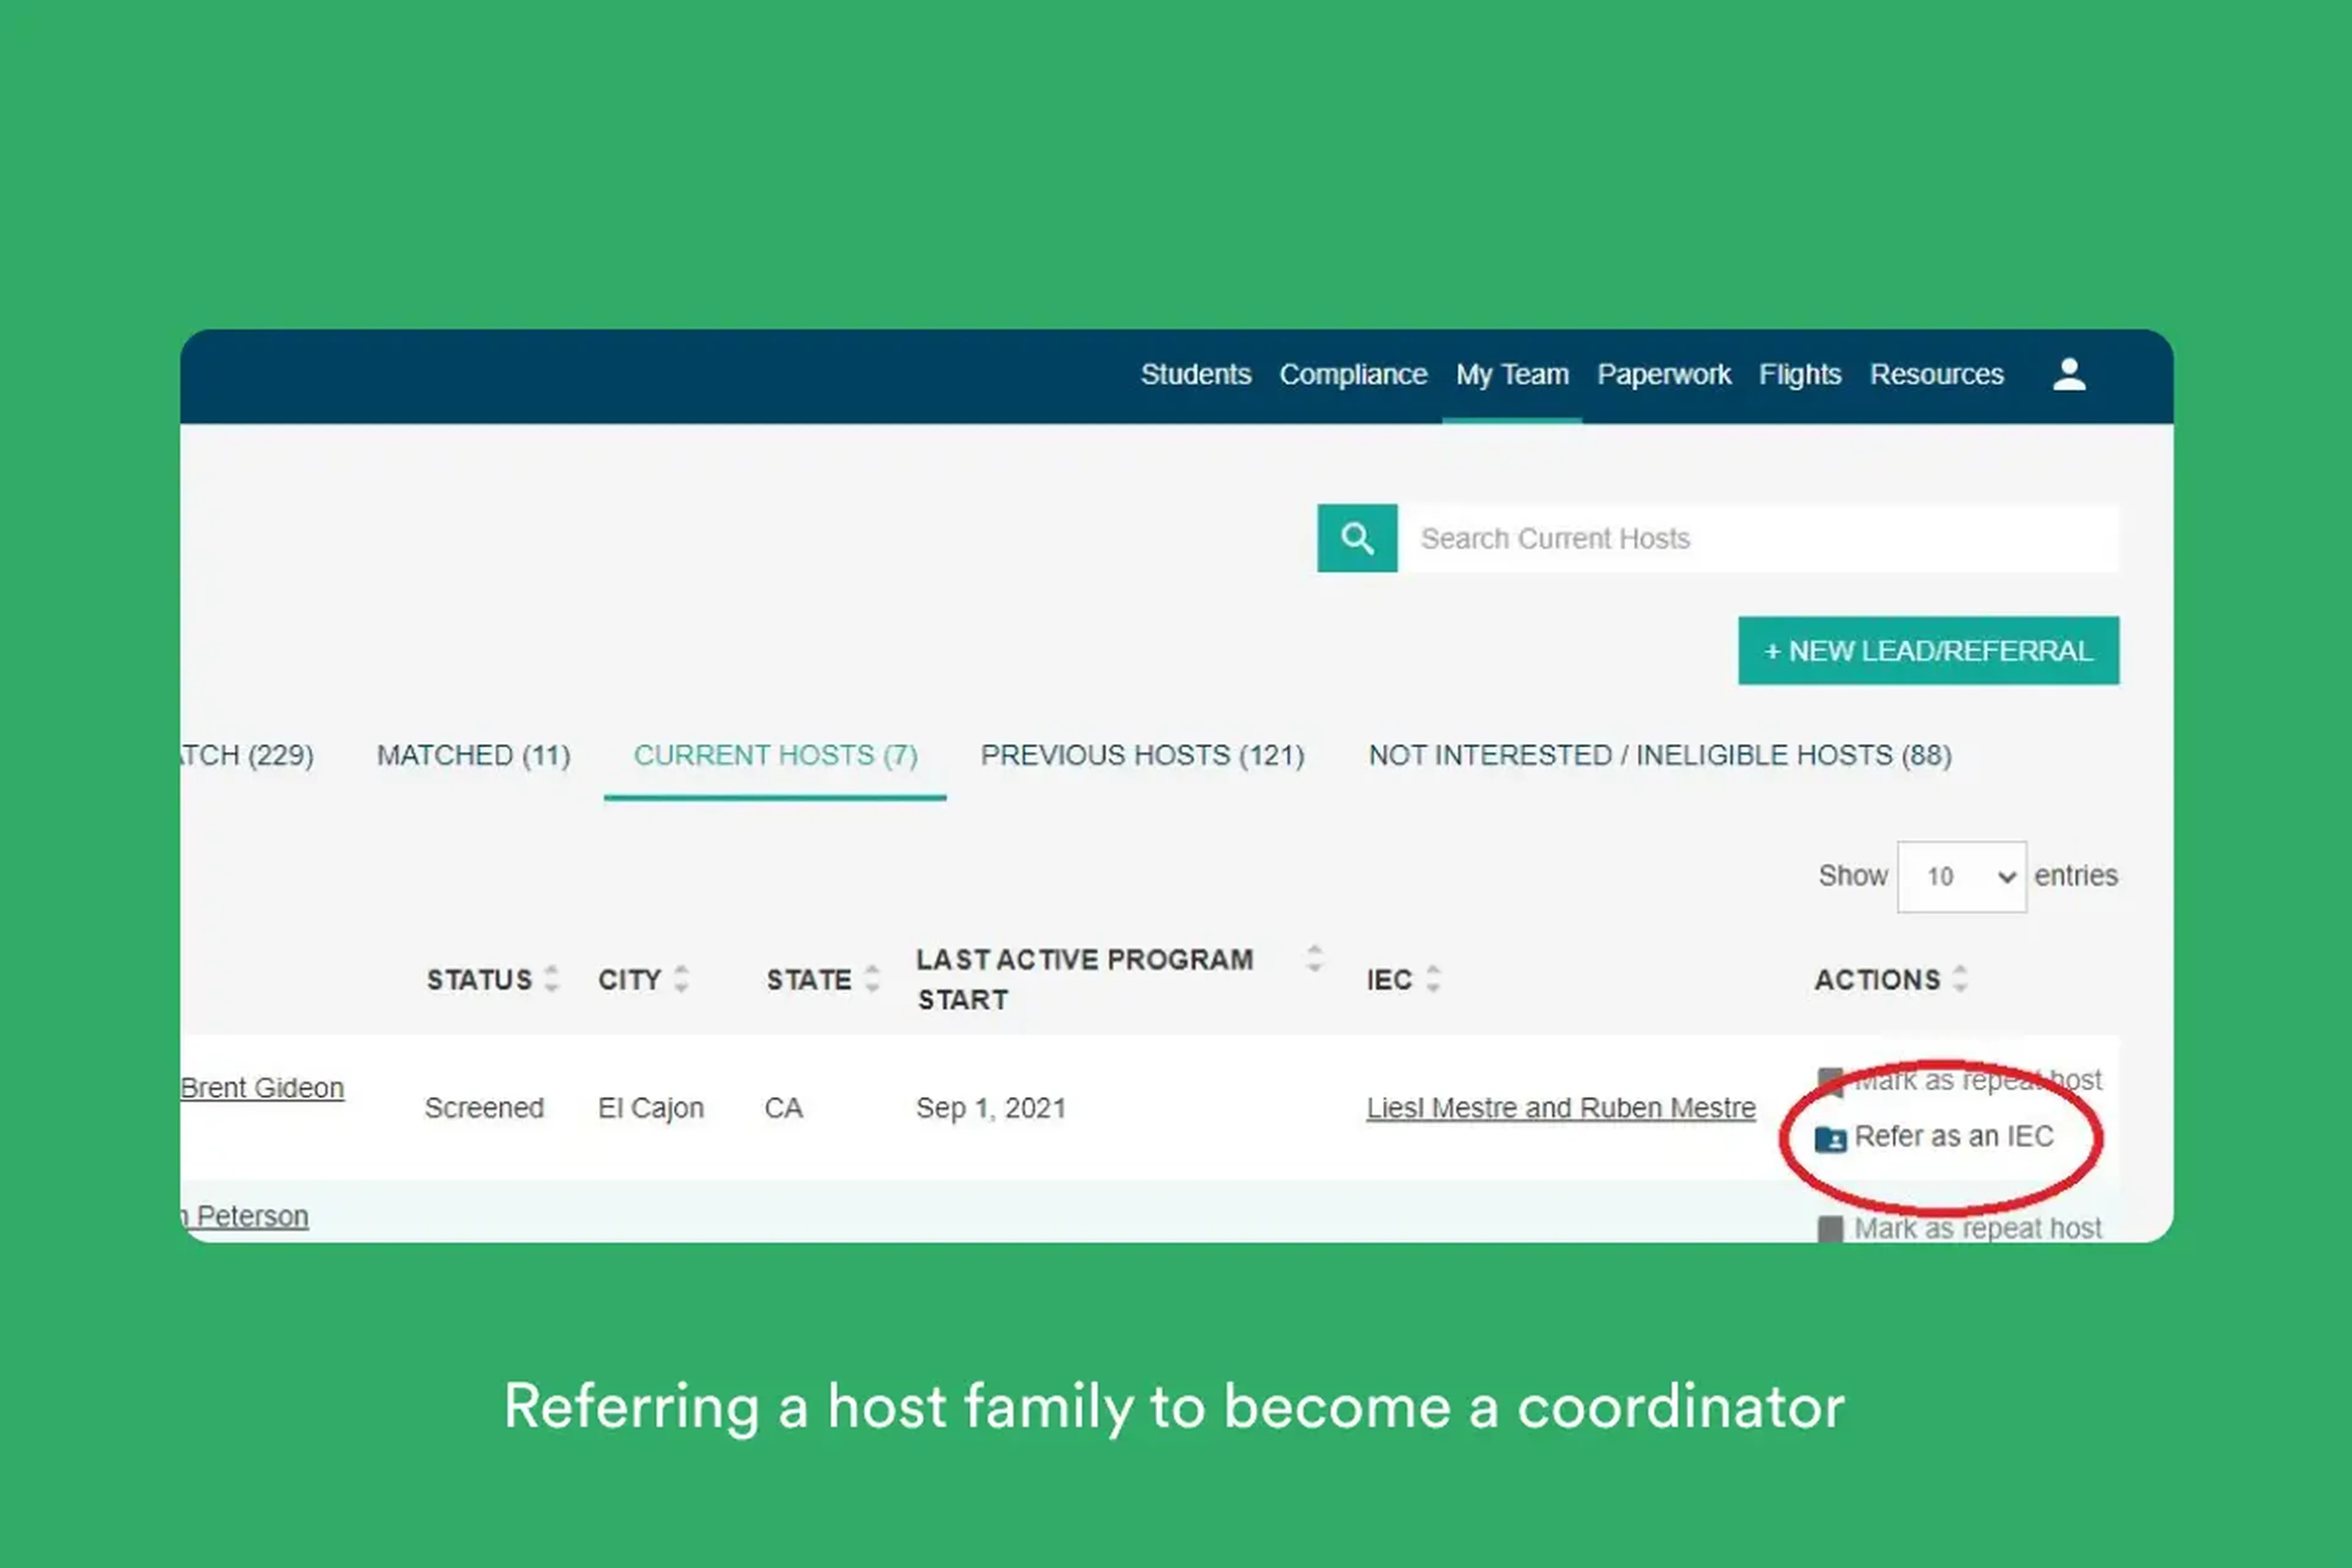Sort by the IEC column arrows
2352x1568 pixels.
point(1433,978)
